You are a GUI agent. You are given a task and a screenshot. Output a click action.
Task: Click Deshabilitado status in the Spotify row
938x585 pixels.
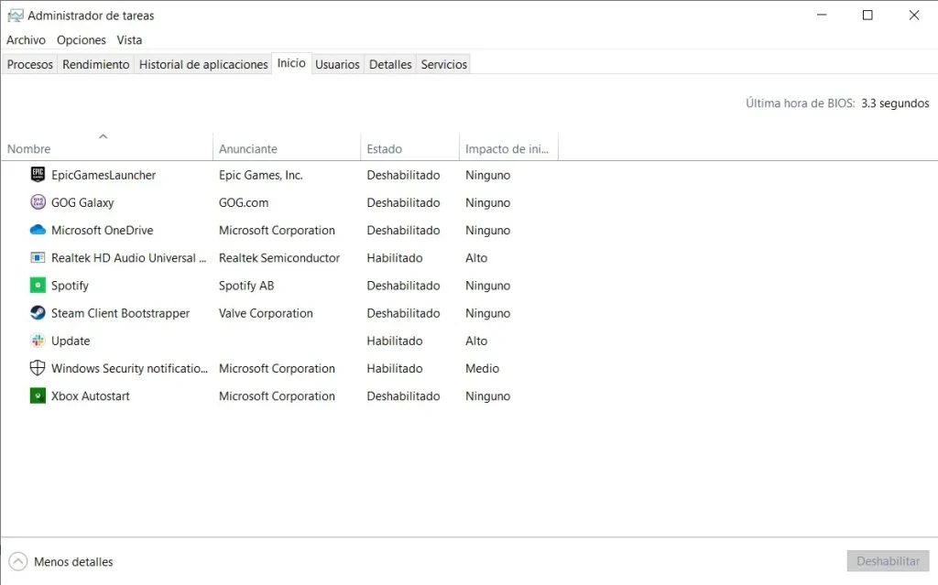coord(403,286)
